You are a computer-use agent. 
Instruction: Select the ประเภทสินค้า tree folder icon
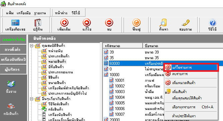click(x=44, y=56)
